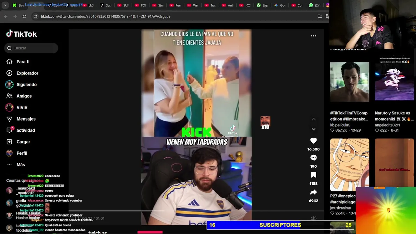The height and width of the screenshot is (234, 416).
Task: Open the Para ti feed
Action: point(23,62)
